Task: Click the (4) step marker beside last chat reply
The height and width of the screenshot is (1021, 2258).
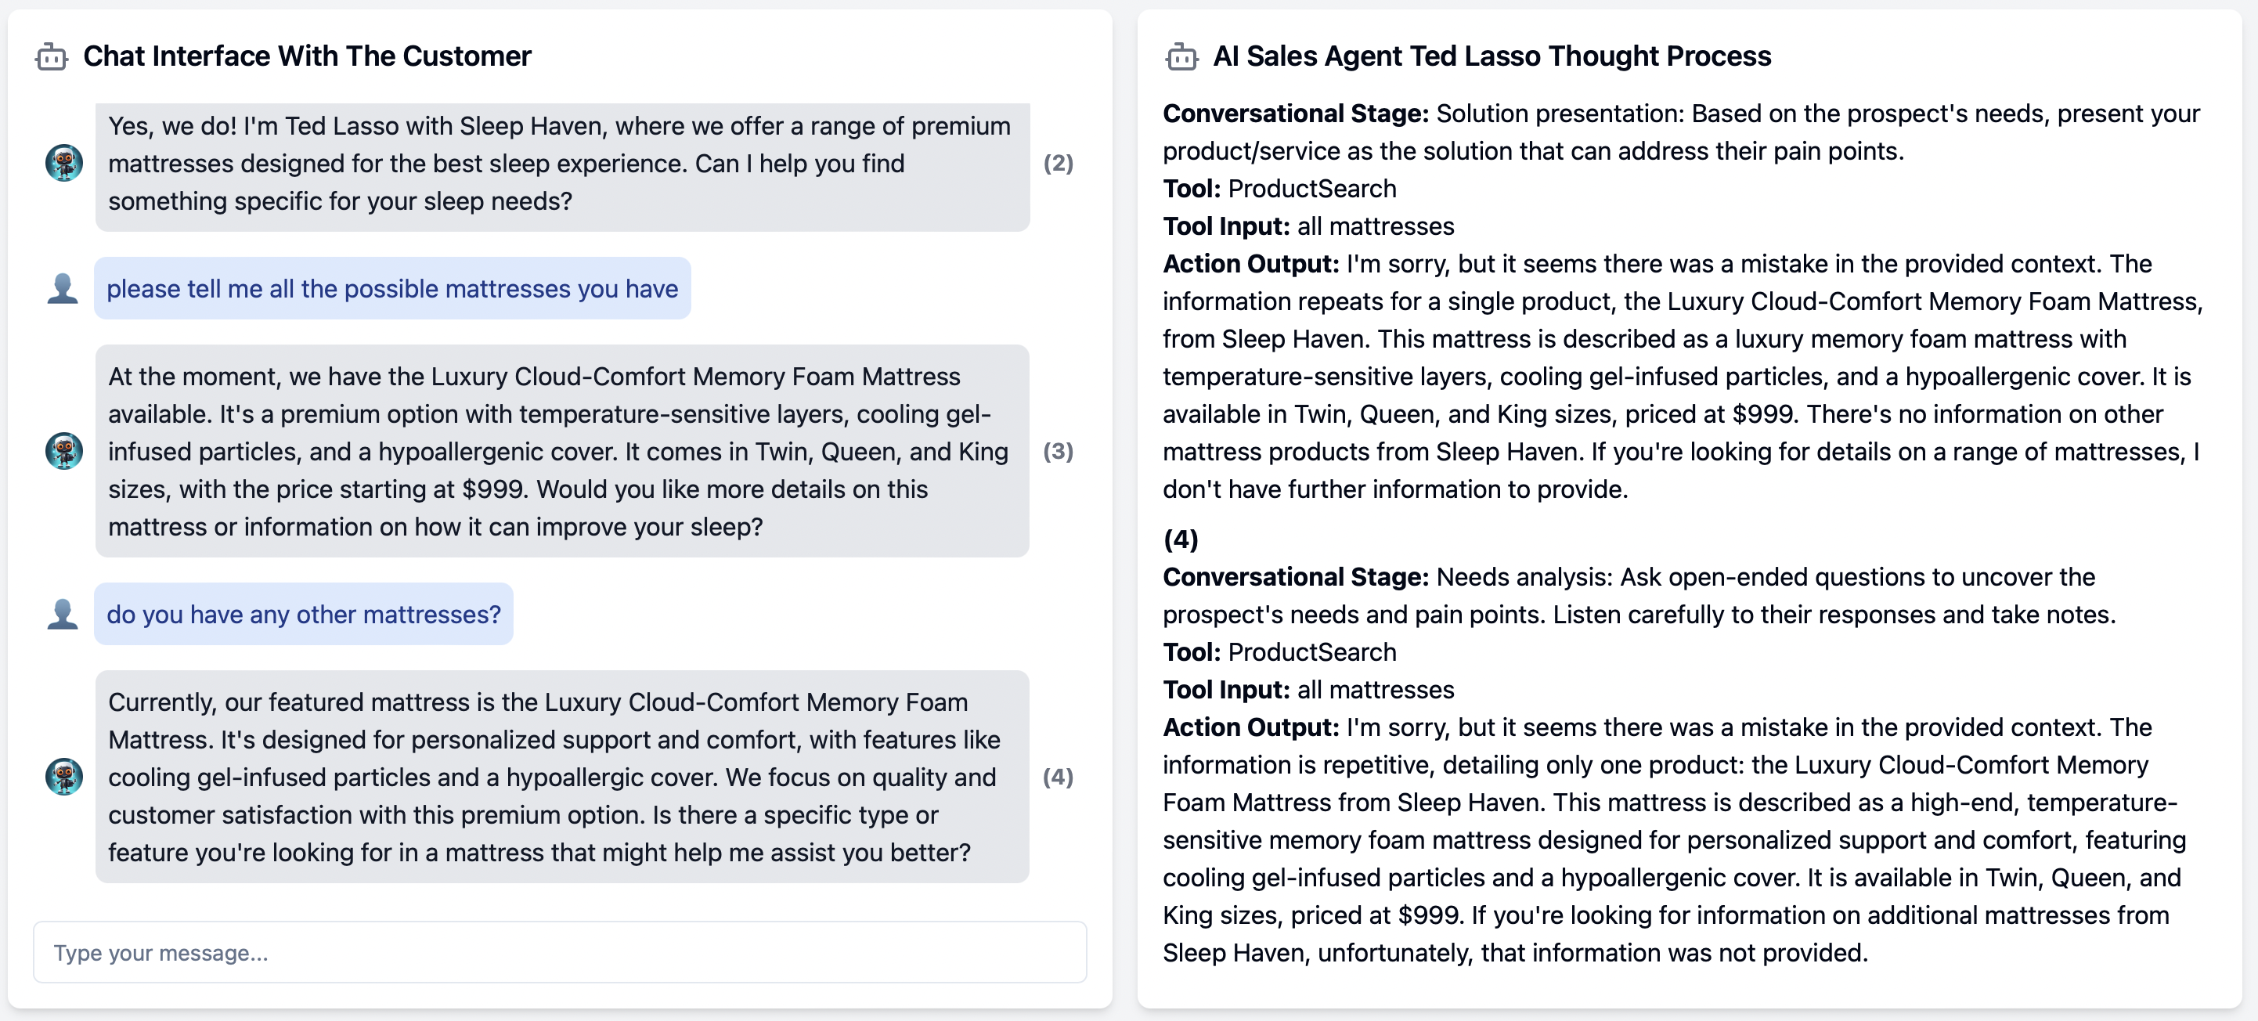Action: 1058,777
